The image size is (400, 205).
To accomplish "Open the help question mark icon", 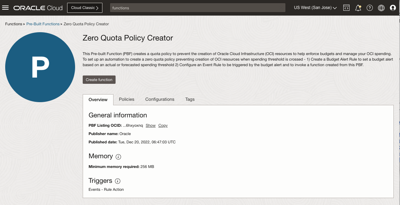I will click(x=370, y=7).
